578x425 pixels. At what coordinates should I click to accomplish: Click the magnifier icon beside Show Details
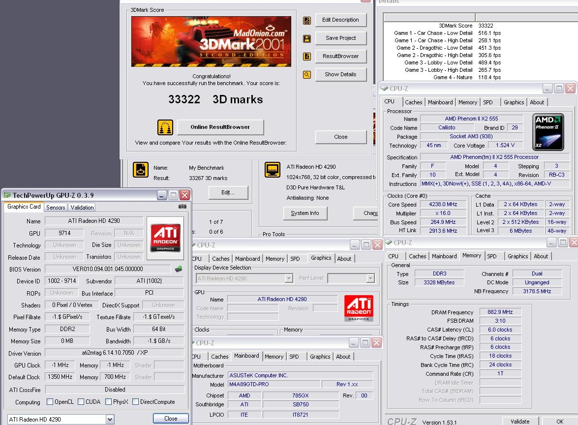point(307,75)
